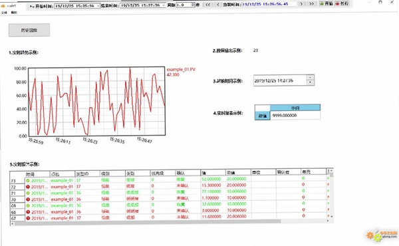Select alarm row number 68
Image resolution: width=399 pixels, height=246 pixels.
tap(17, 212)
